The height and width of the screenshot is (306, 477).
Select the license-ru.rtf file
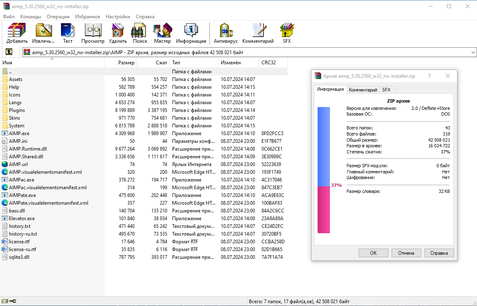click(x=144, y=249)
